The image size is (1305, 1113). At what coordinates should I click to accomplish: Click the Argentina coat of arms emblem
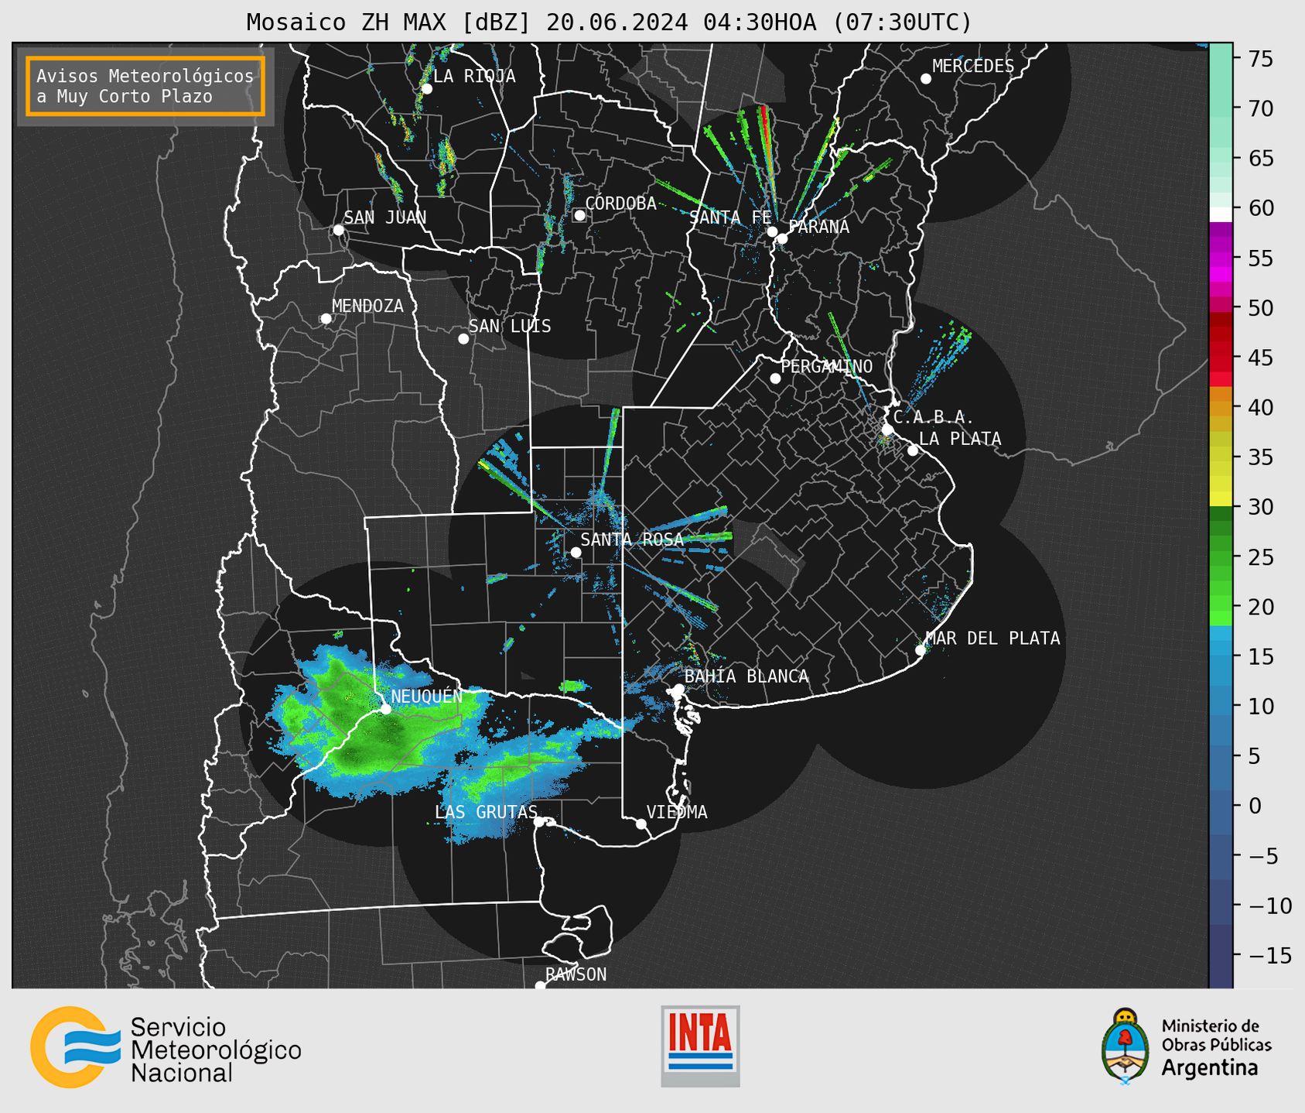point(1126,1046)
